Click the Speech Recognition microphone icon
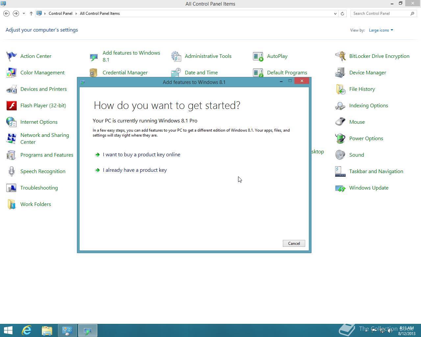The height and width of the screenshot is (337, 421). pos(12,171)
